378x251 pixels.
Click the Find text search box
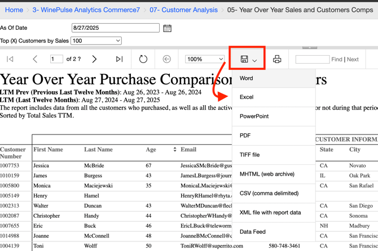[312, 59]
